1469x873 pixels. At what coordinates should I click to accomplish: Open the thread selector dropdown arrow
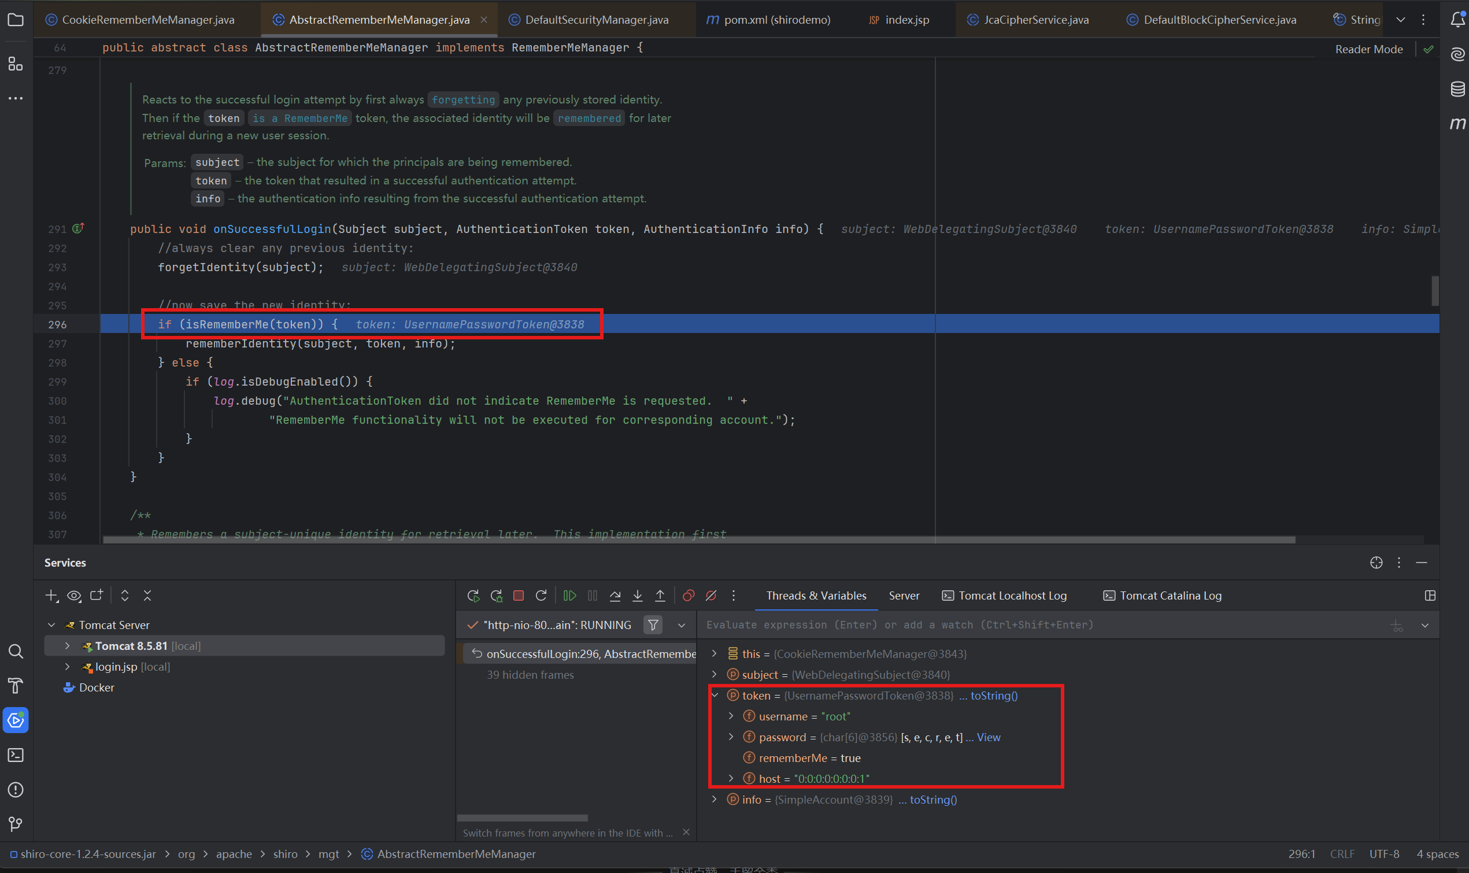(x=682, y=625)
